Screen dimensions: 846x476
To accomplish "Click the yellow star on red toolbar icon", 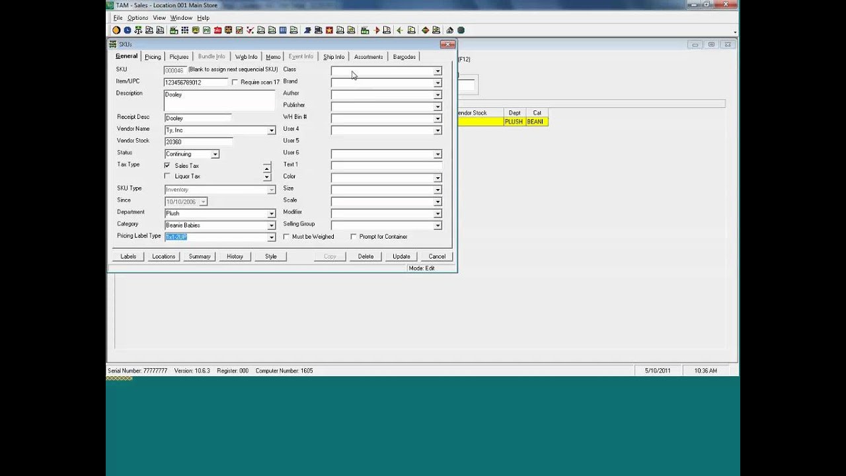I will tap(328, 30).
